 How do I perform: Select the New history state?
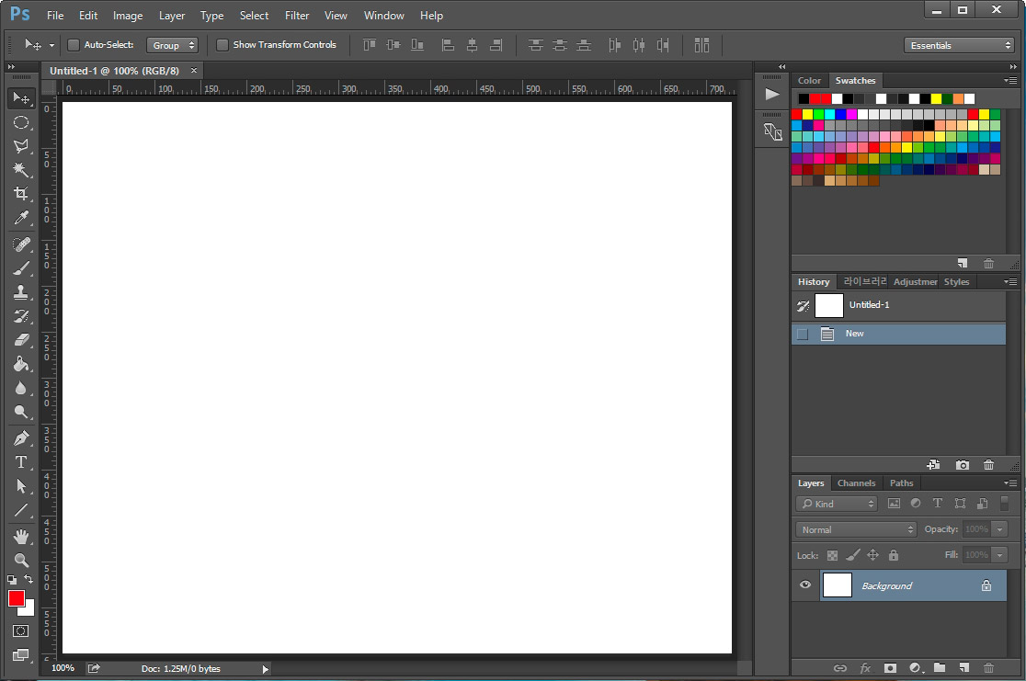click(x=898, y=334)
